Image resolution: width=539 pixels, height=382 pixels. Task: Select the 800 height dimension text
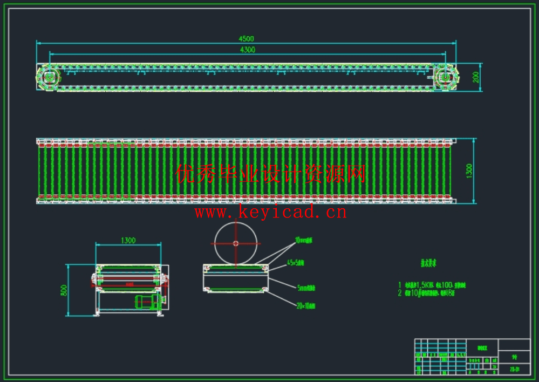pyautogui.click(x=64, y=290)
